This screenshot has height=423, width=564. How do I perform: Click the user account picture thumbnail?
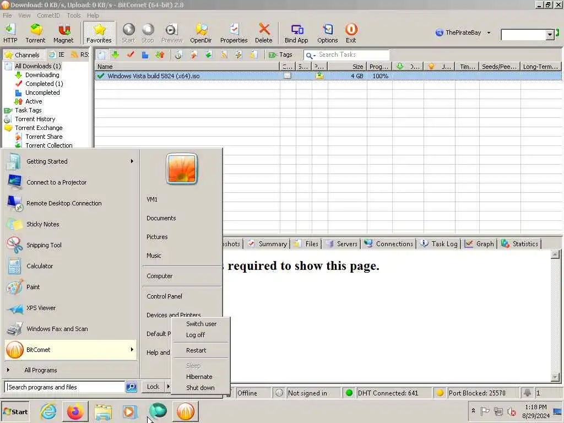182,169
